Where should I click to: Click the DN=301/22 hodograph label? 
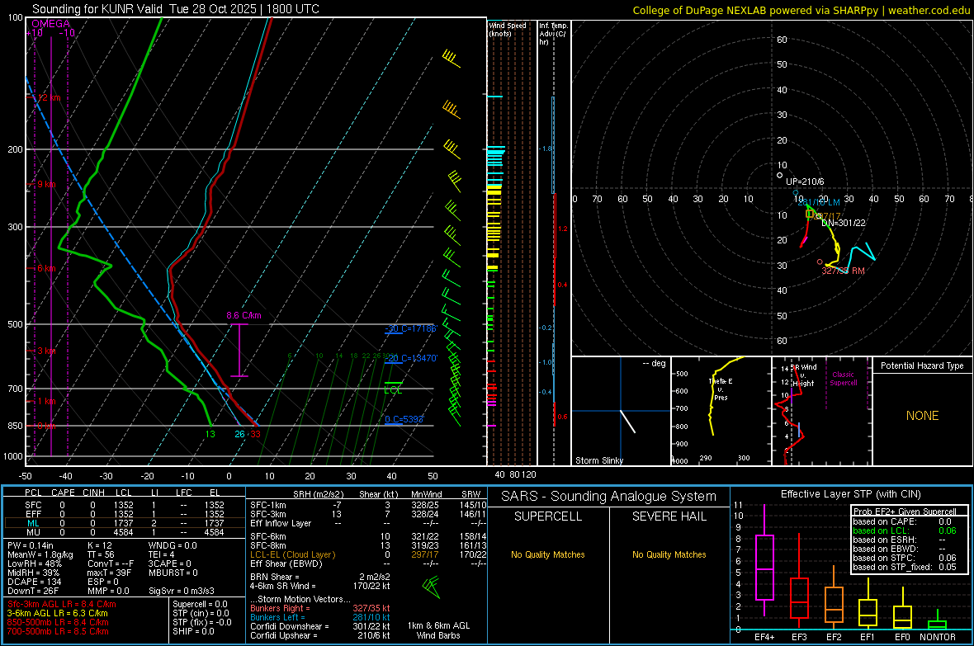[843, 223]
